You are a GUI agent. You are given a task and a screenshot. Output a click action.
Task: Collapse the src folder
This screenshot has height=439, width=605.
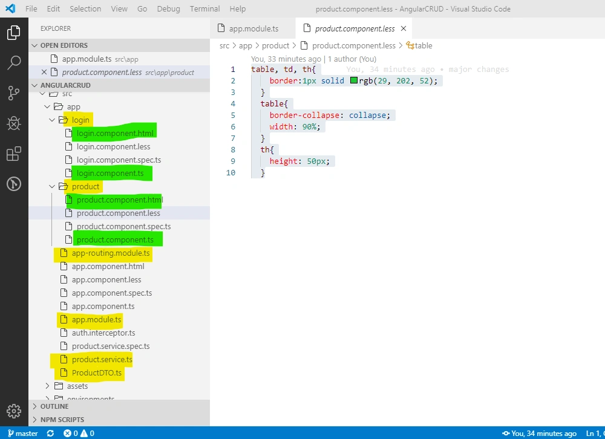point(42,94)
